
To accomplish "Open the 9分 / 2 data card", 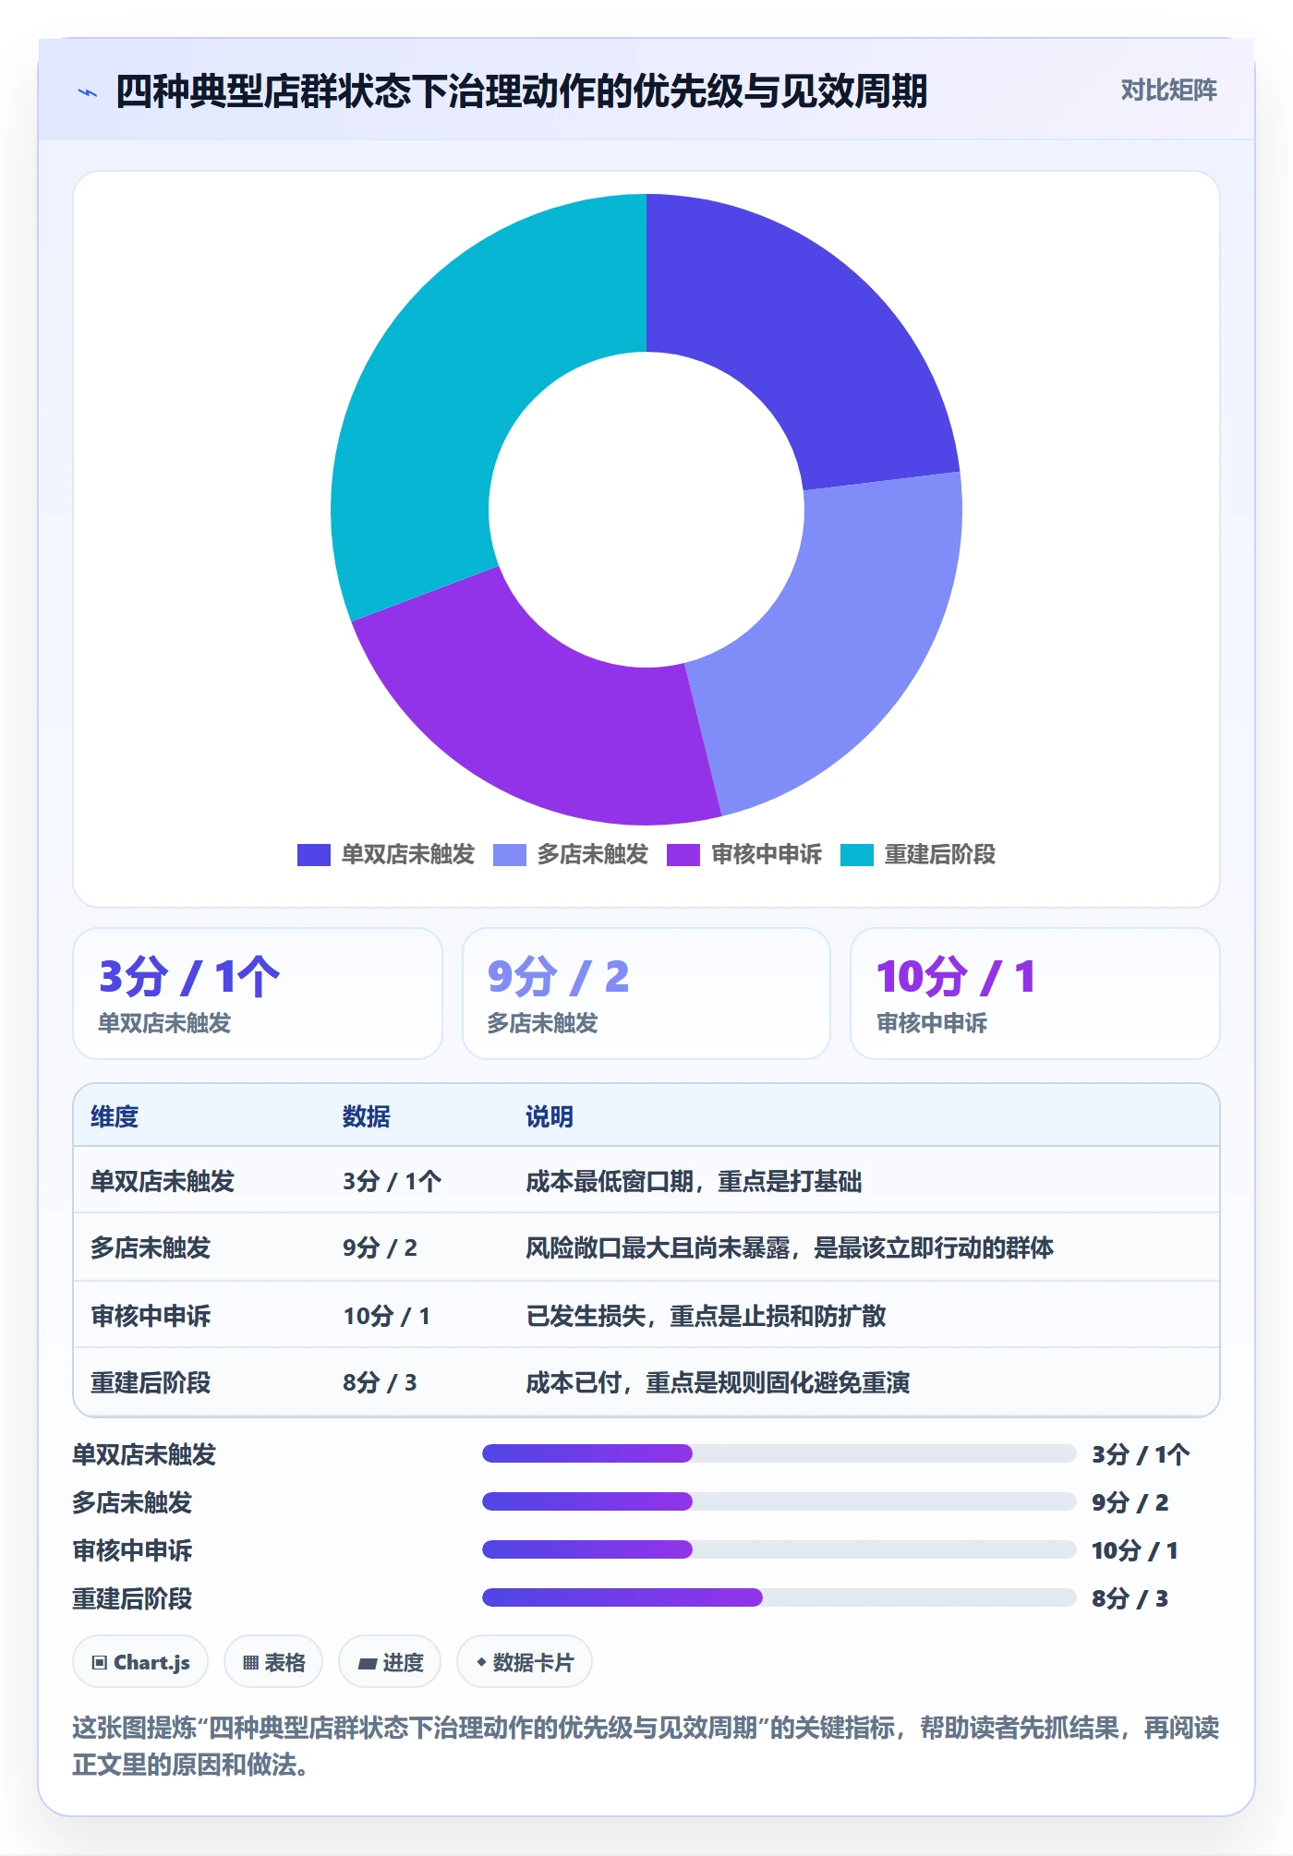I will 646,994.
